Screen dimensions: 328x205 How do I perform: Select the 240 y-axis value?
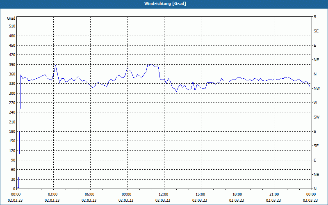[12, 112]
